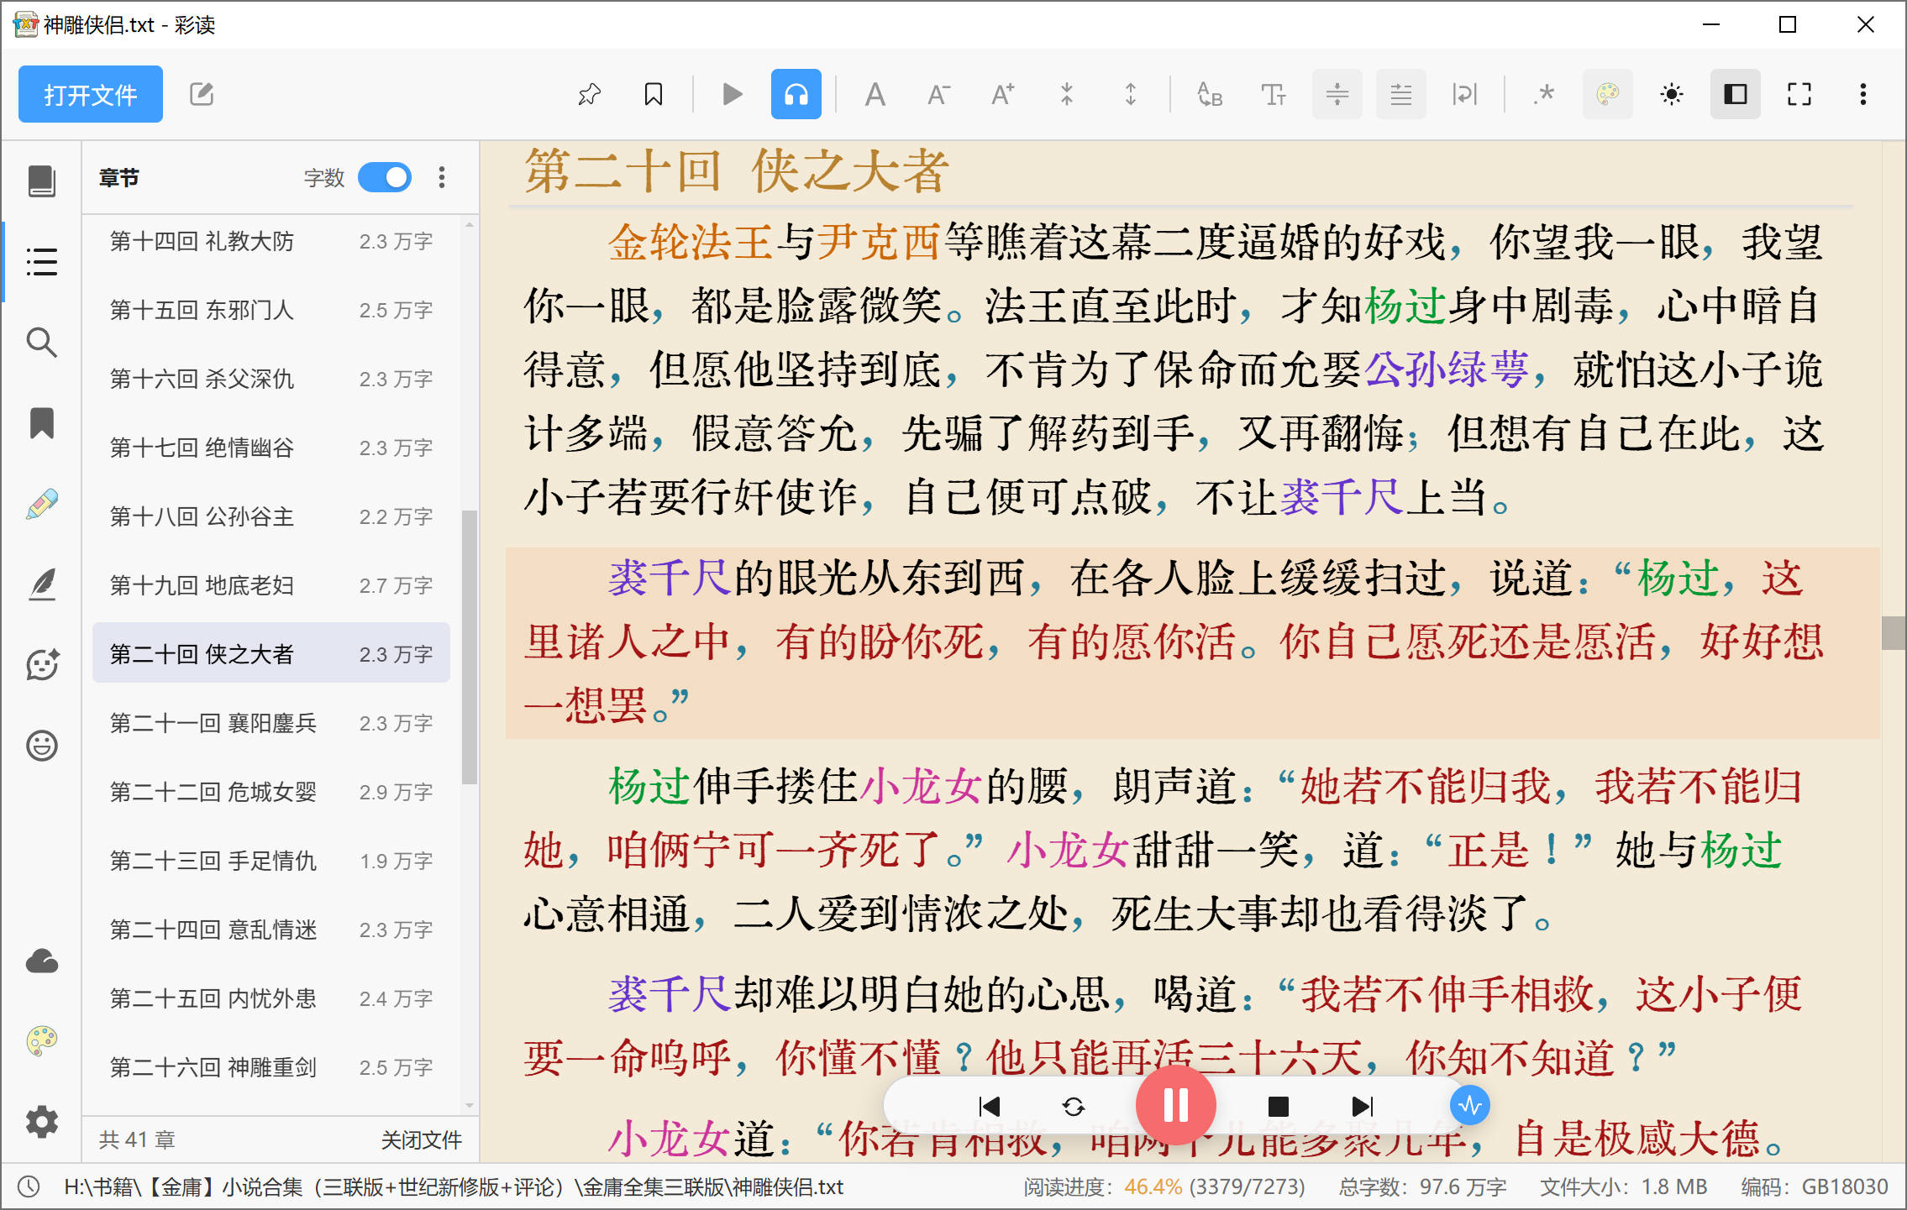Select chapter 第十六回 杀父深仇
Screen dimensions: 1907x1210
click(271, 379)
